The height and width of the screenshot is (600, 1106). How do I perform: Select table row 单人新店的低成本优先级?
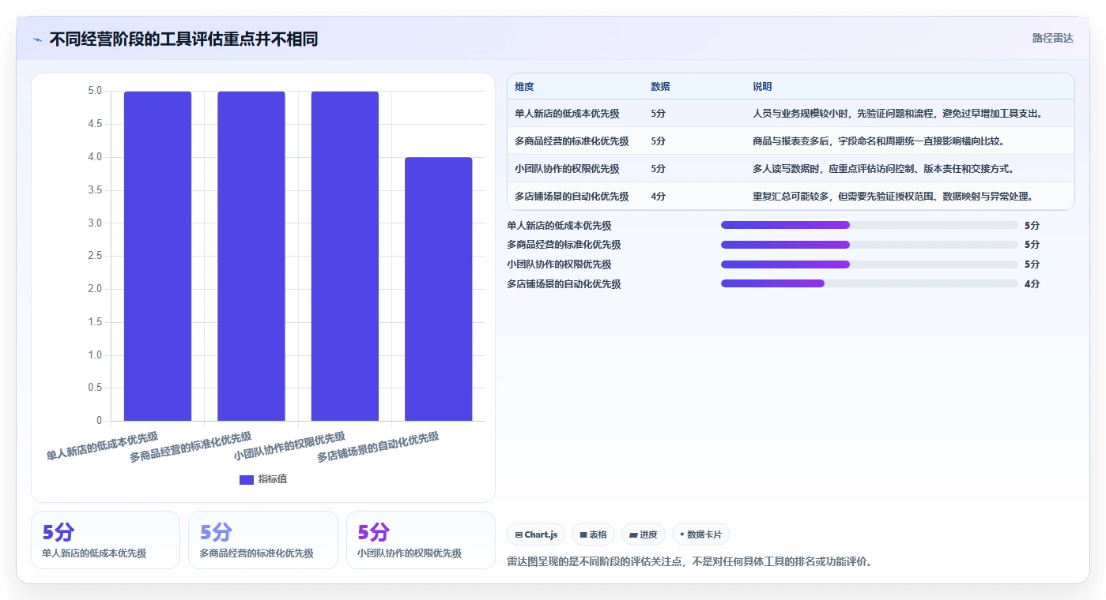coord(791,113)
